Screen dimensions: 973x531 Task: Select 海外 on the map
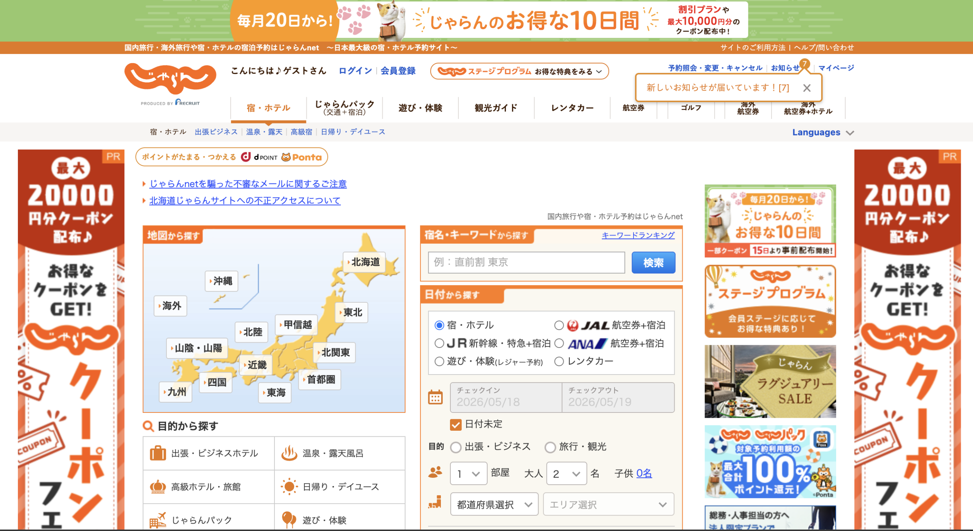click(171, 306)
